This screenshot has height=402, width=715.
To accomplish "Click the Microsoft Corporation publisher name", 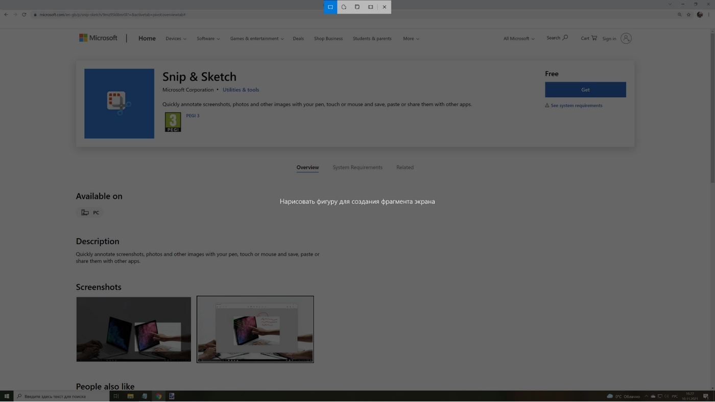I will [x=188, y=90].
